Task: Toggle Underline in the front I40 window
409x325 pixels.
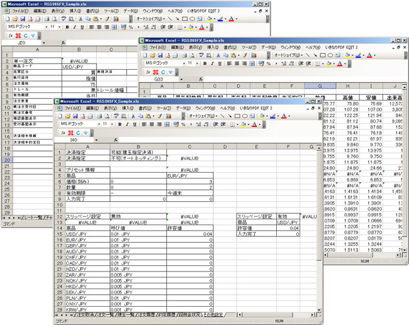Action: [x=135, y=124]
